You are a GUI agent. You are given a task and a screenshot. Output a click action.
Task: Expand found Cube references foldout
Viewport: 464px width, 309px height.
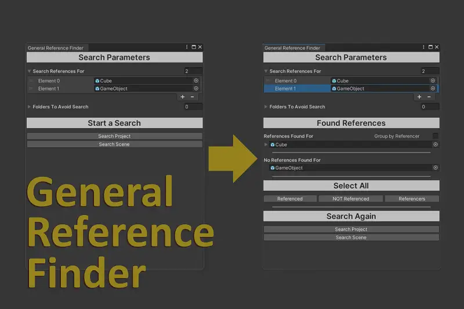(x=266, y=144)
